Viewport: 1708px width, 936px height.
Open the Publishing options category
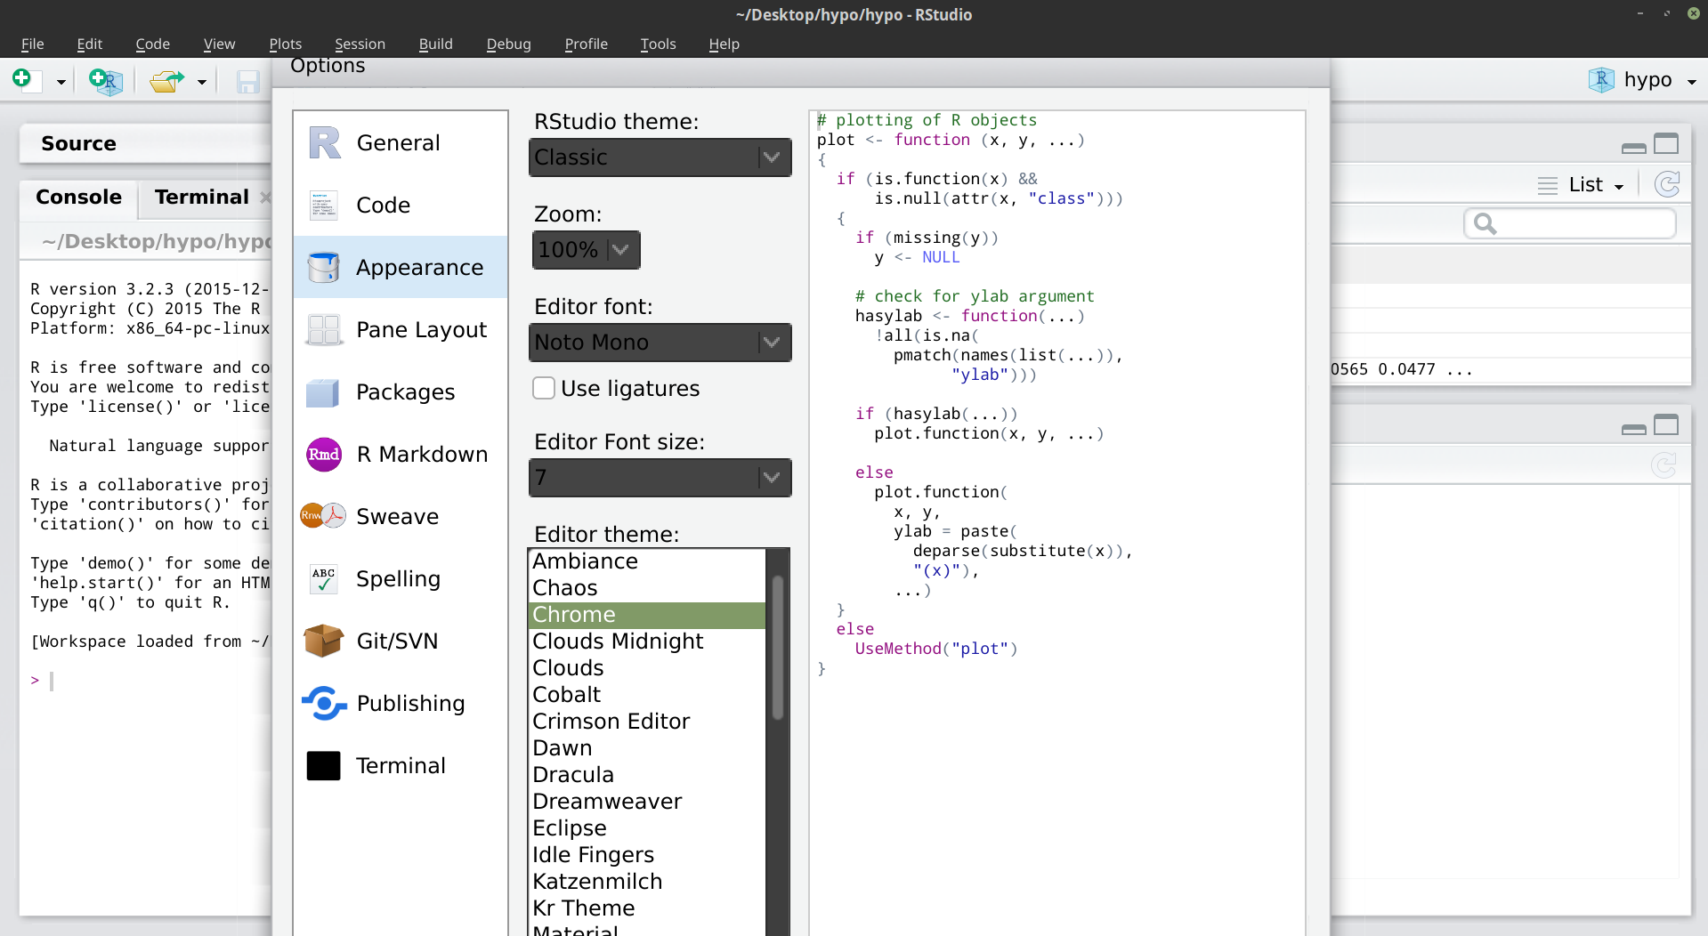point(401,703)
